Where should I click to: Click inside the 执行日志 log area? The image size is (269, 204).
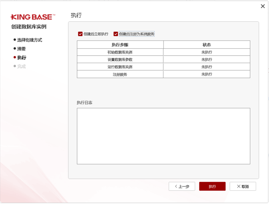click(x=163, y=136)
